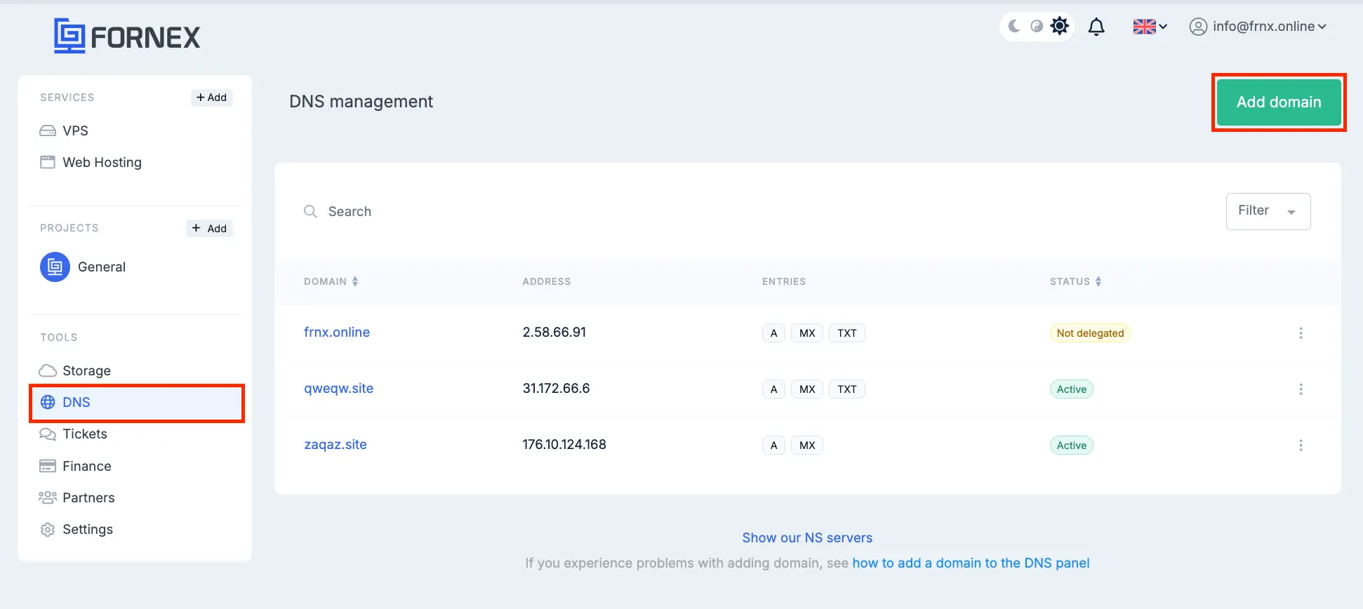Click Tickets chat icon
Viewport: 1363px width, 609px height.
click(48, 434)
